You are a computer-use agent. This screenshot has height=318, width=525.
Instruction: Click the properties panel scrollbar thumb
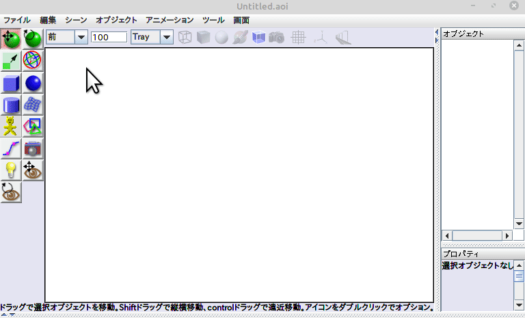click(519, 276)
